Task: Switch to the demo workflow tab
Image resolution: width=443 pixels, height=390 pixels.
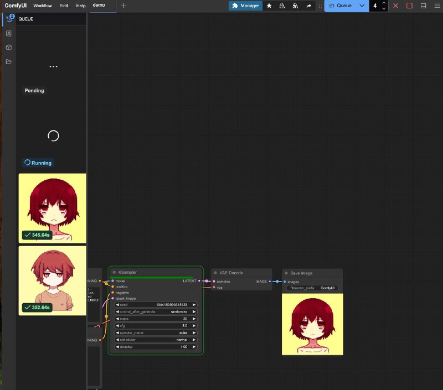Action: (99, 5)
